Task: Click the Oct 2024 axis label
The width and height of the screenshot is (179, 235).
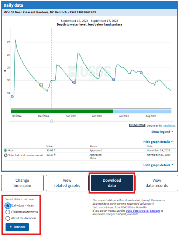Action: point(17,116)
